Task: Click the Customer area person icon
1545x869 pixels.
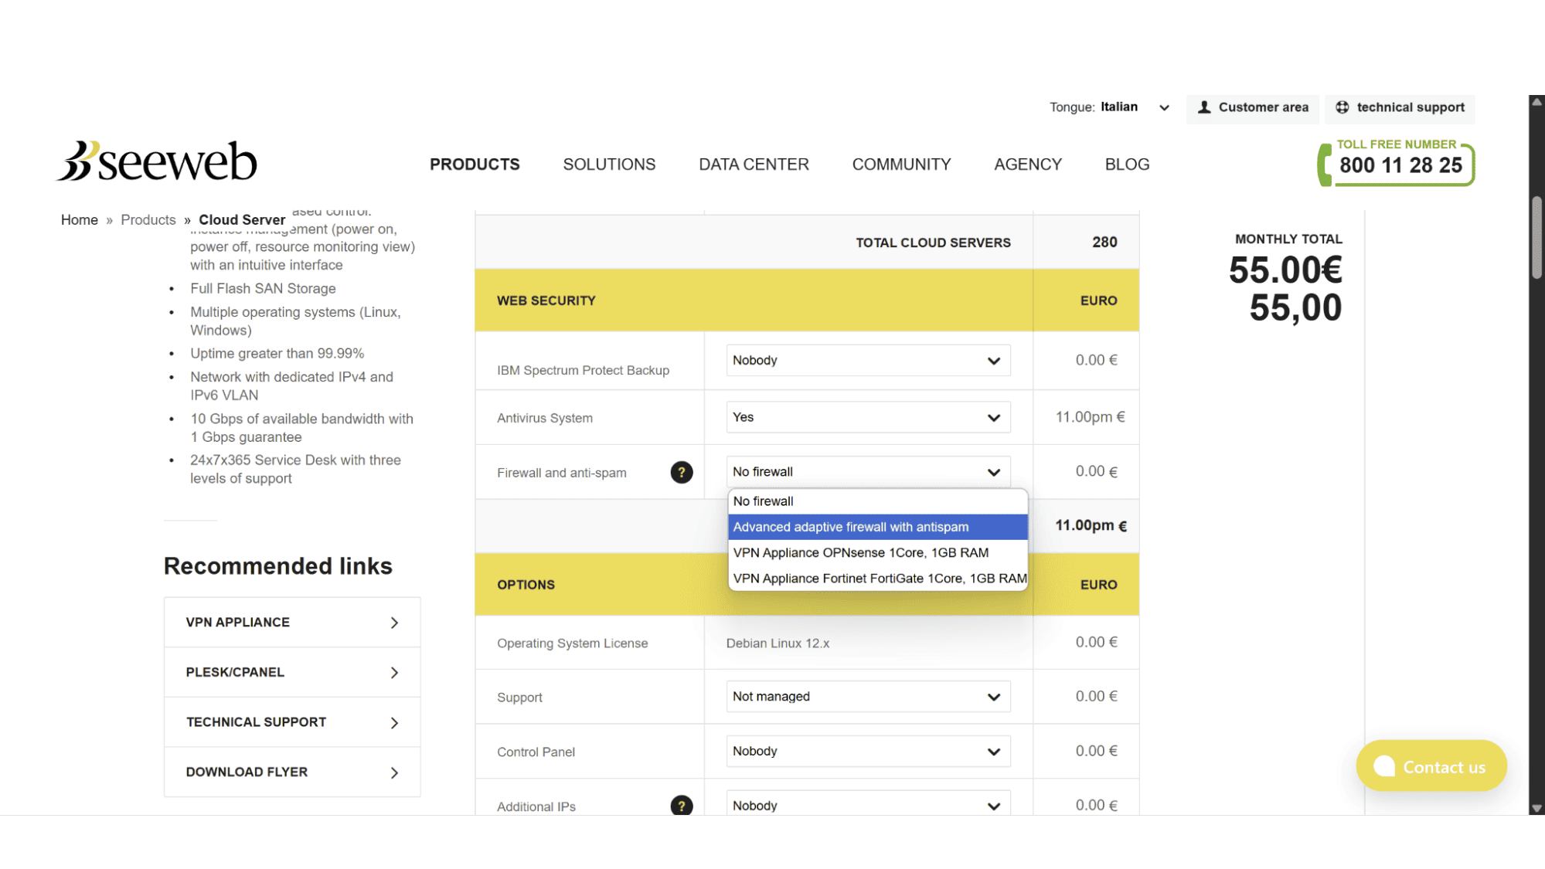Action: tap(1204, 107)
